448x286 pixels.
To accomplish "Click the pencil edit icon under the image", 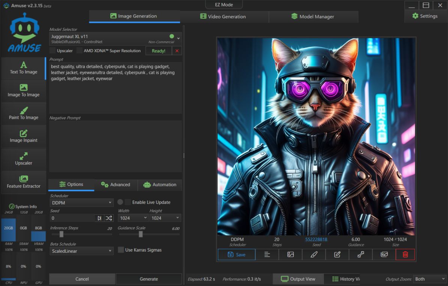I will (x=337, y=255).
